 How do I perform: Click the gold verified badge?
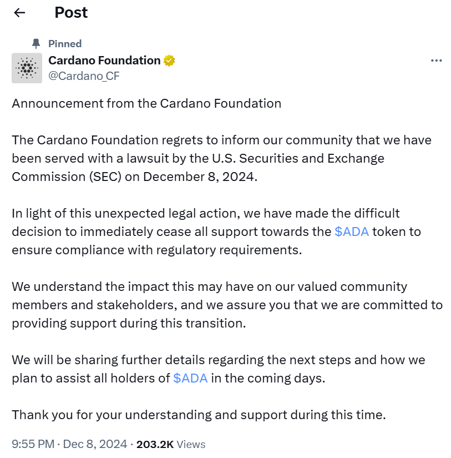pyautogui.click(x=169, y=61)
